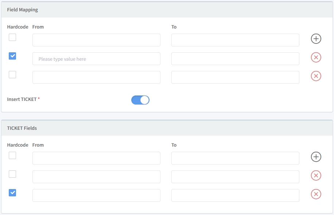The height and width of the screenshot is (215, 334).
Task: Remove the second Field Mapping row
Action: [316, 57]
